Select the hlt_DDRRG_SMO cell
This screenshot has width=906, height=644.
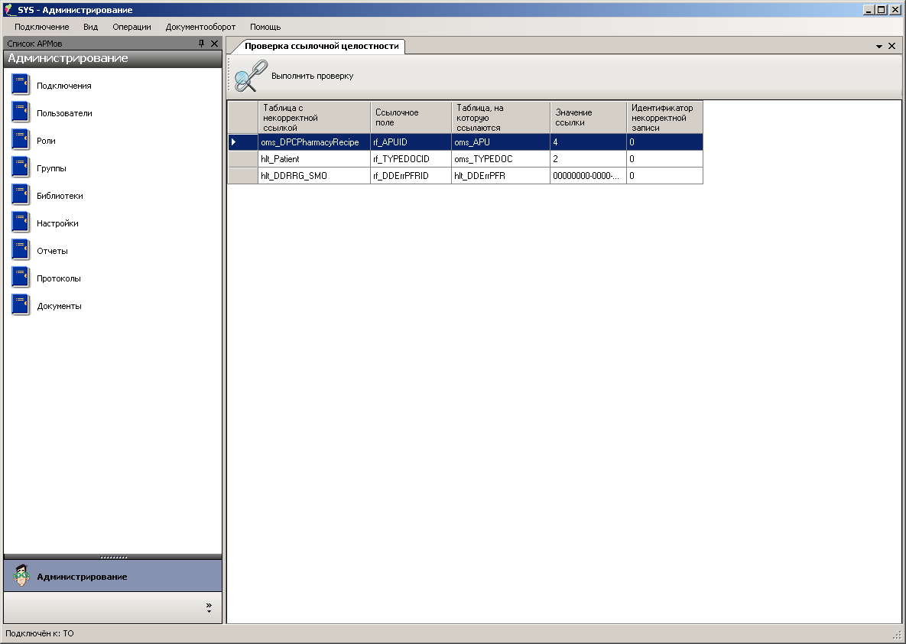(x=313, y=176)
